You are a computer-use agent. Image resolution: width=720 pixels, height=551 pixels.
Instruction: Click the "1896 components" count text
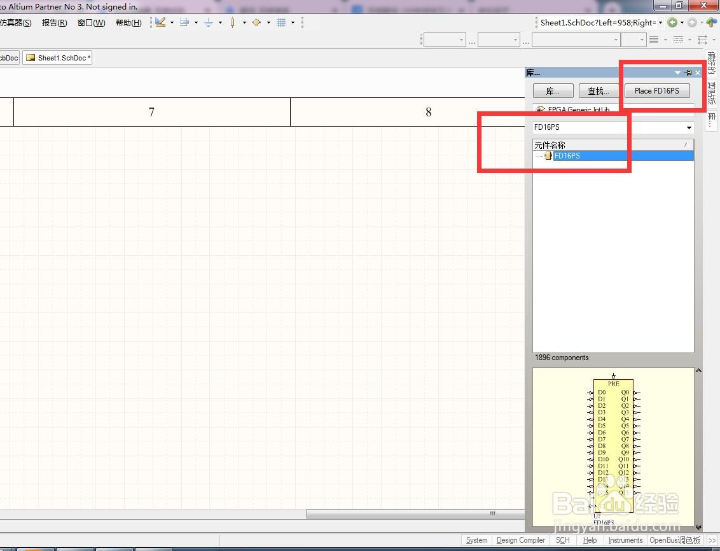click(x=561, y=358)
